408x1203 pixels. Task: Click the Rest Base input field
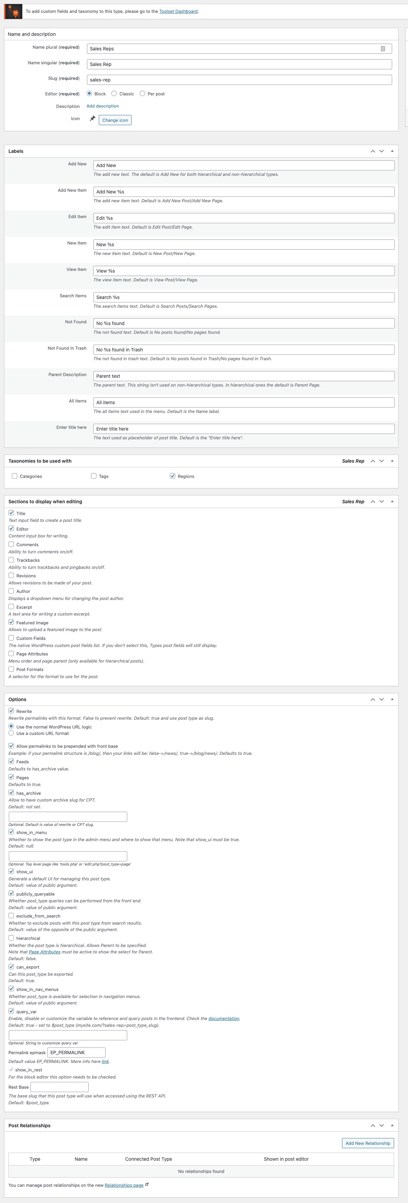[x=59, y=1087]
